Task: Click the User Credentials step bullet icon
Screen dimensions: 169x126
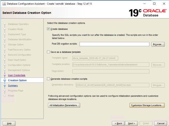Action: coord(5,75)
